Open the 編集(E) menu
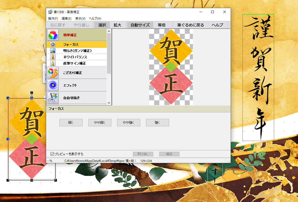 click(x=67, y=19)
